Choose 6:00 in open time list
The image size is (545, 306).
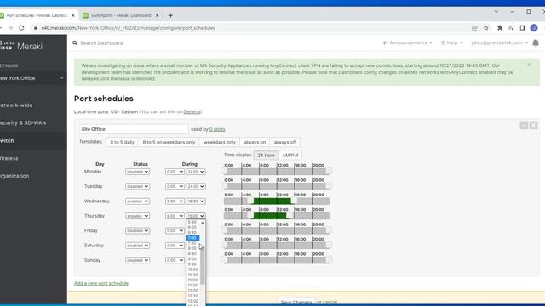pos(193,227)
